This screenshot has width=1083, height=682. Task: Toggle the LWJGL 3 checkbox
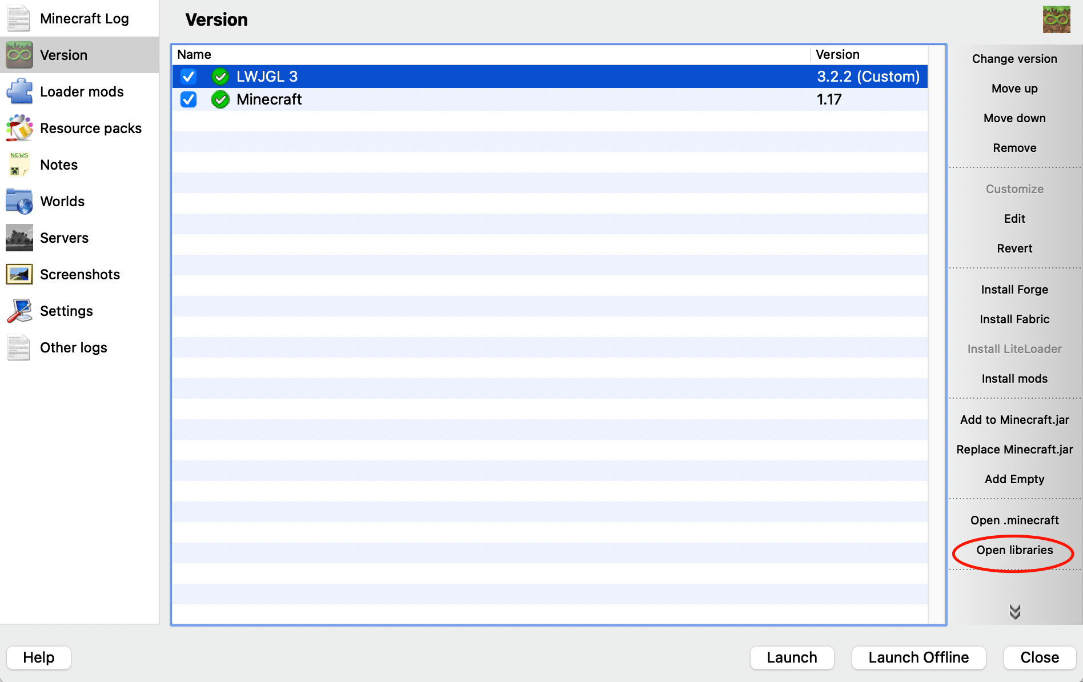coord(188,77)
